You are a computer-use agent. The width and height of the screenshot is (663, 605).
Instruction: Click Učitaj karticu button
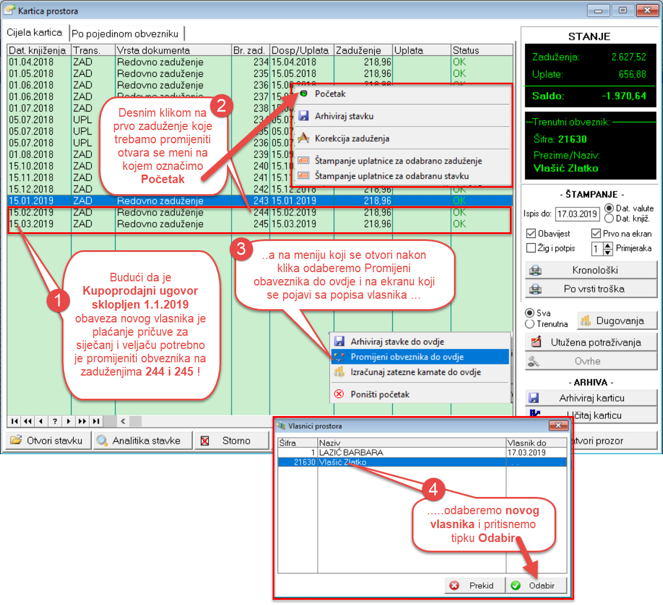coord(591,415)
